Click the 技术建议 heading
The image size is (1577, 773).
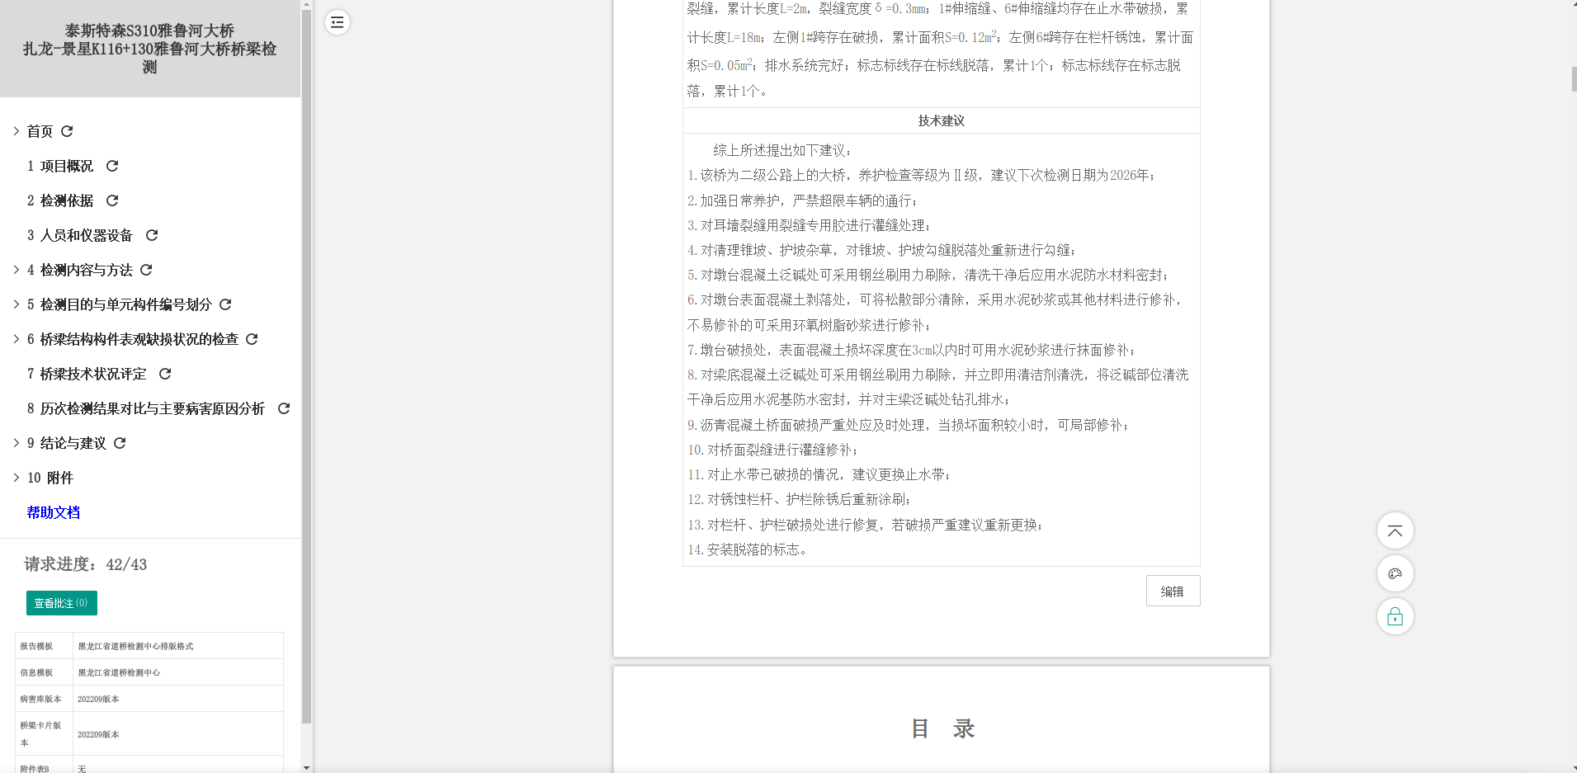(x=942, y=120)
